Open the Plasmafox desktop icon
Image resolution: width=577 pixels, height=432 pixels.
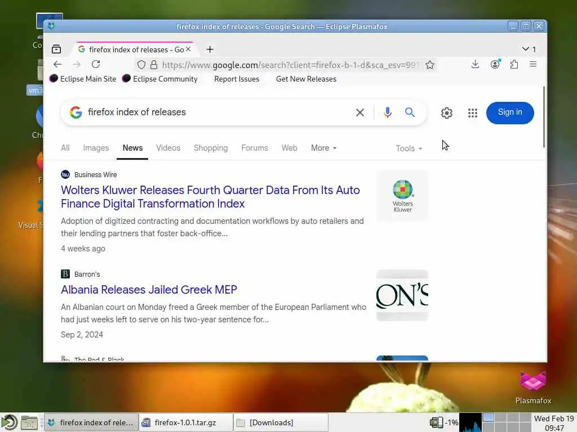[533, 388]
